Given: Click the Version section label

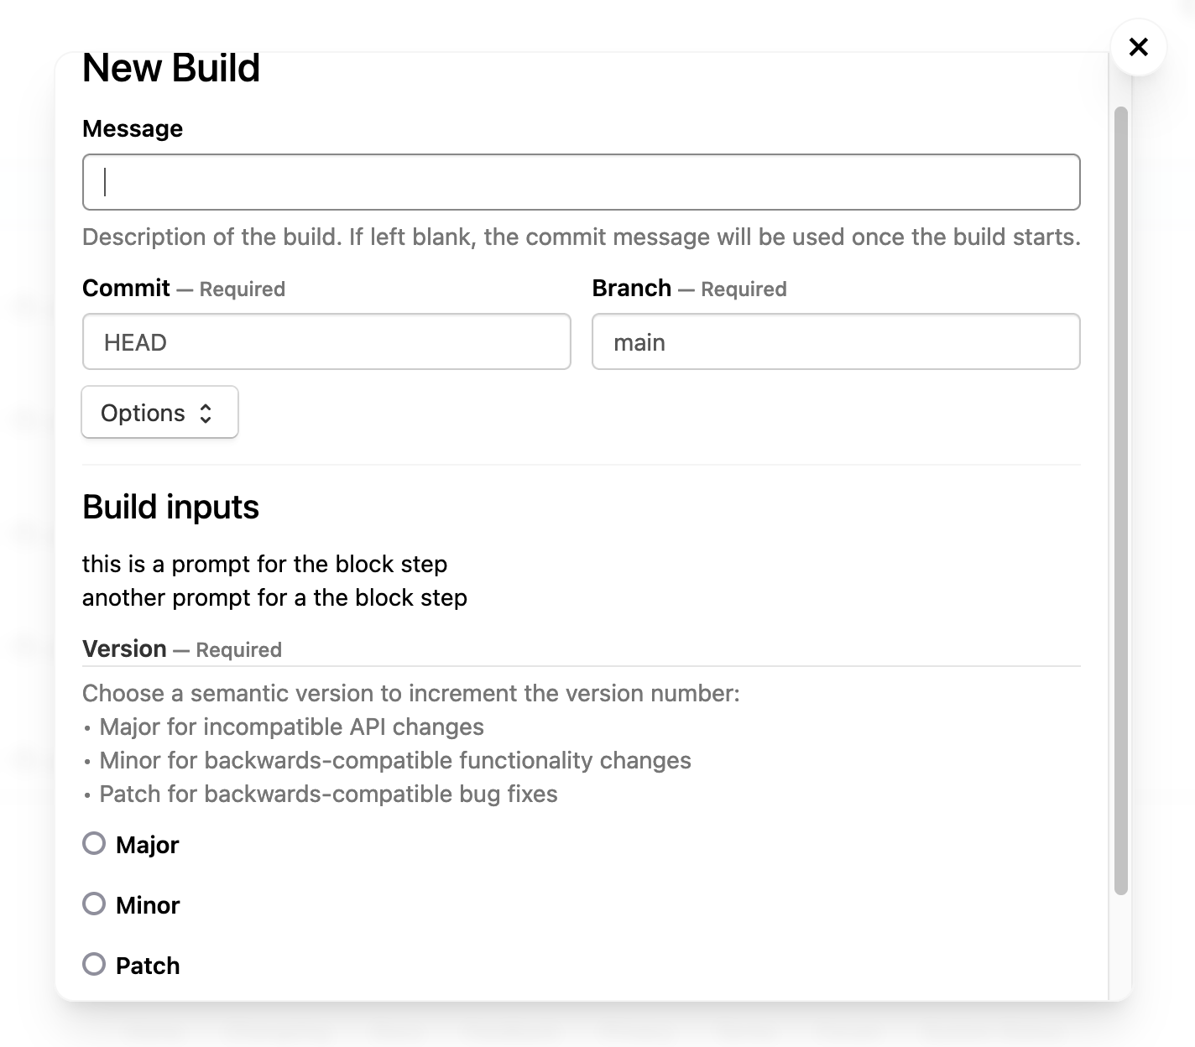Looking at the screenshot, I should pyautogui.click(x=124, y=649).
